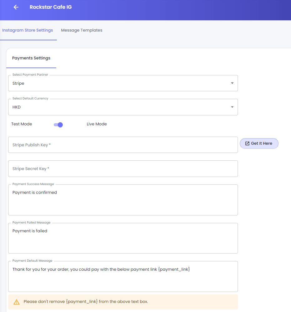Open the Instagram Store Settings tab
The height and width of the screenshot is (312, 291).
(x=27, y=30)
